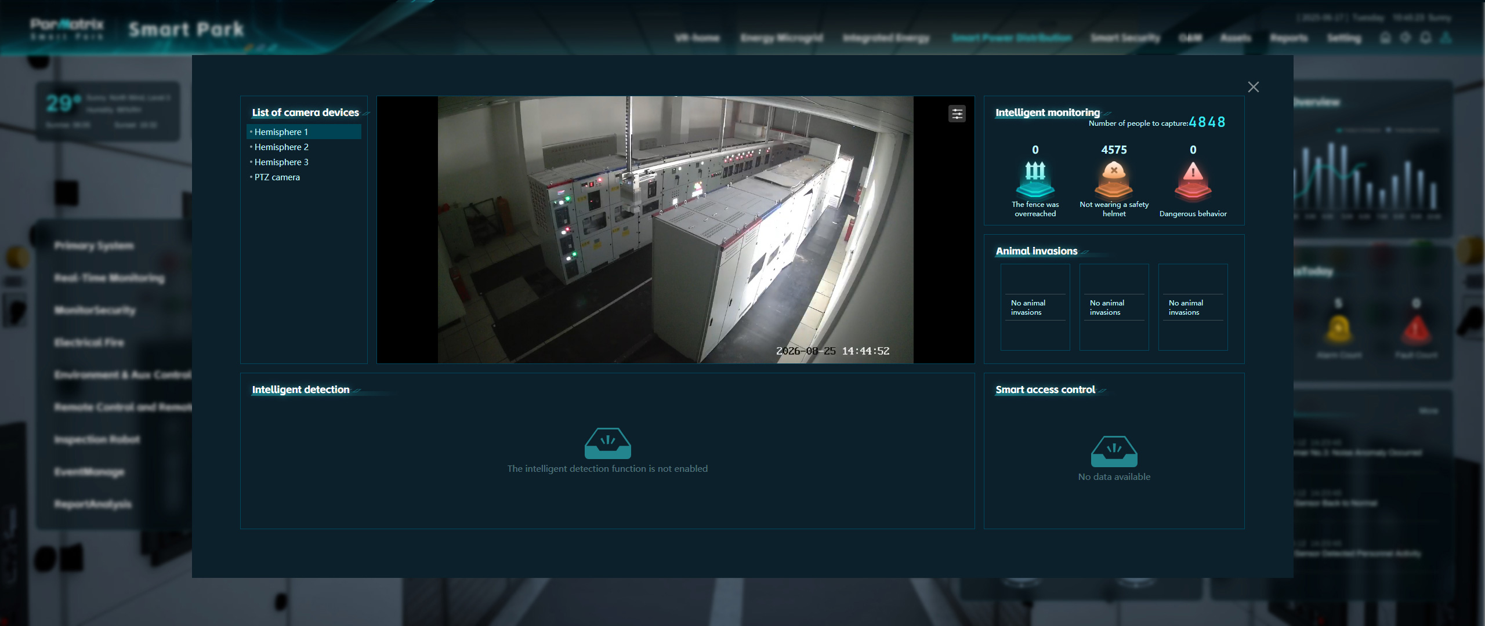
Task: Open Primary System in background sidebar
Action: click(94, 246)
